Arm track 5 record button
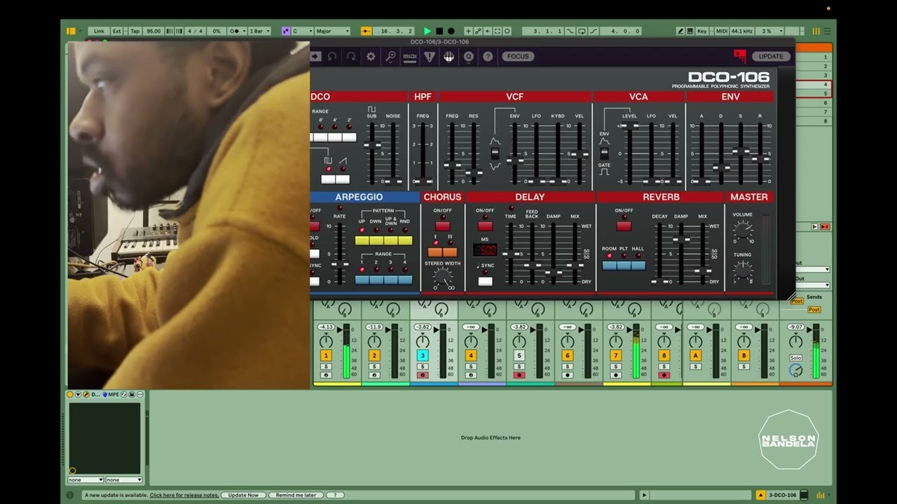The image size is (897, 504). pos(519,375)
